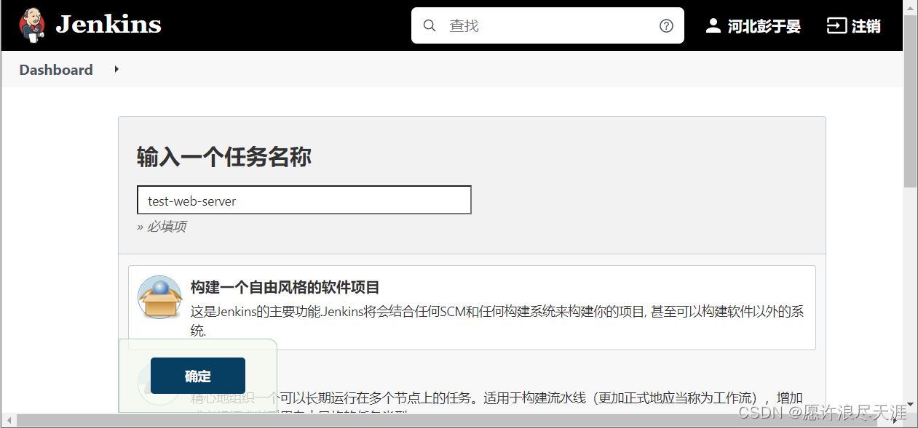
Task: Go to the Dashboard breadcrumb
Action: [56, 70]
